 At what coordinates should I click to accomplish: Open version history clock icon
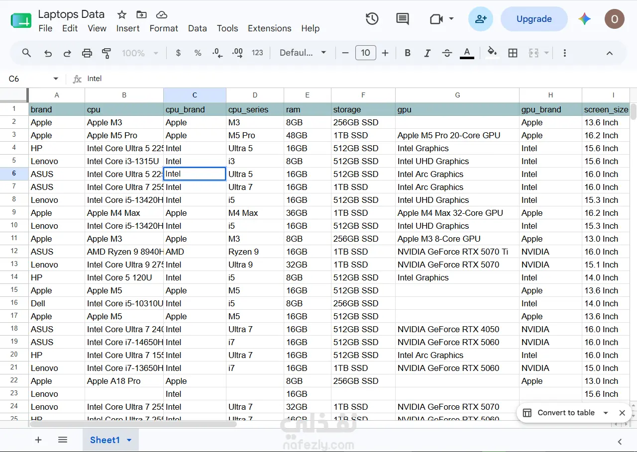click(x=372, y=19)
